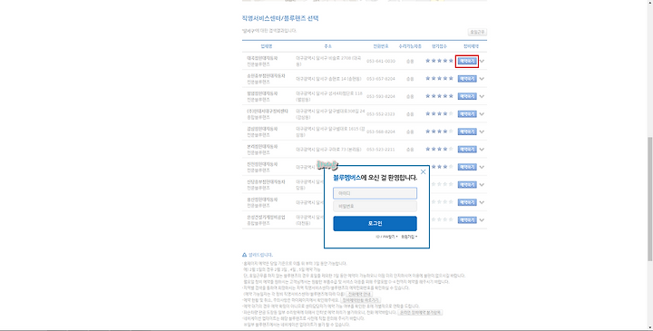Viewport: 653px width, 331px height.
Task: Click 예약하기 for the 053-593-8204 row
Action: pyautogui.click(x=467, y=96)
